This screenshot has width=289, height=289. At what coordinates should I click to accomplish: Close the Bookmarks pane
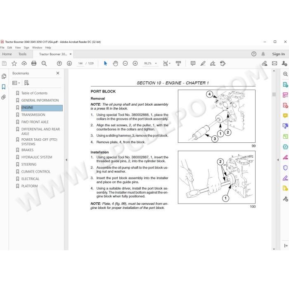pyautogui.click(x=58, y=73)
